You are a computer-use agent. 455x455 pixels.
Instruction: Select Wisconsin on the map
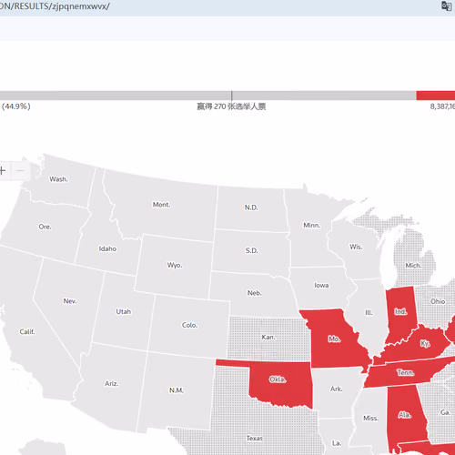356,247
